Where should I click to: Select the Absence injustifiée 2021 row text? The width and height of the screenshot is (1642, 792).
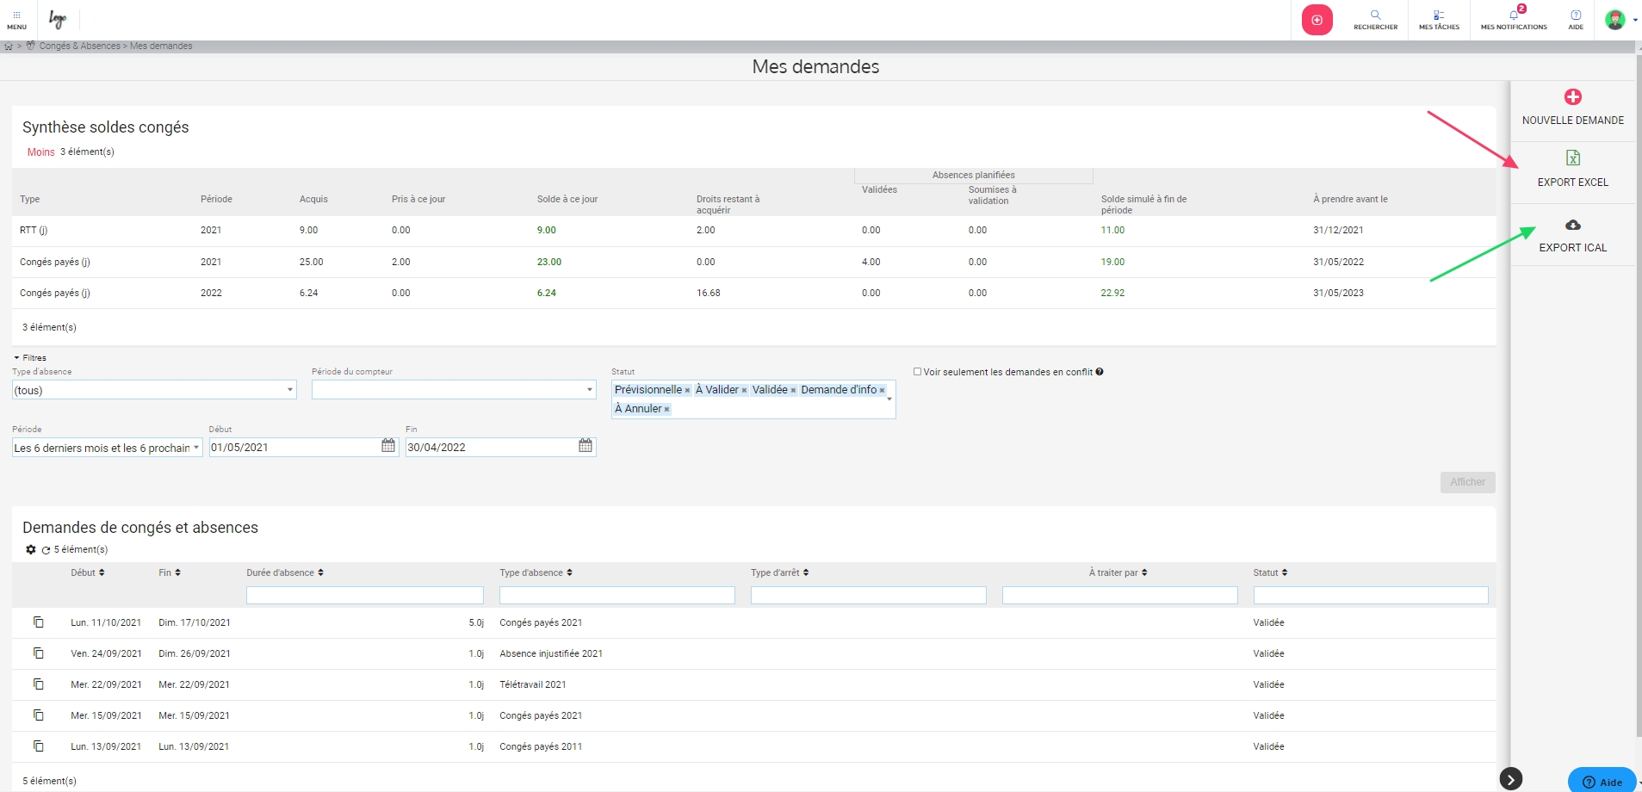551,653
